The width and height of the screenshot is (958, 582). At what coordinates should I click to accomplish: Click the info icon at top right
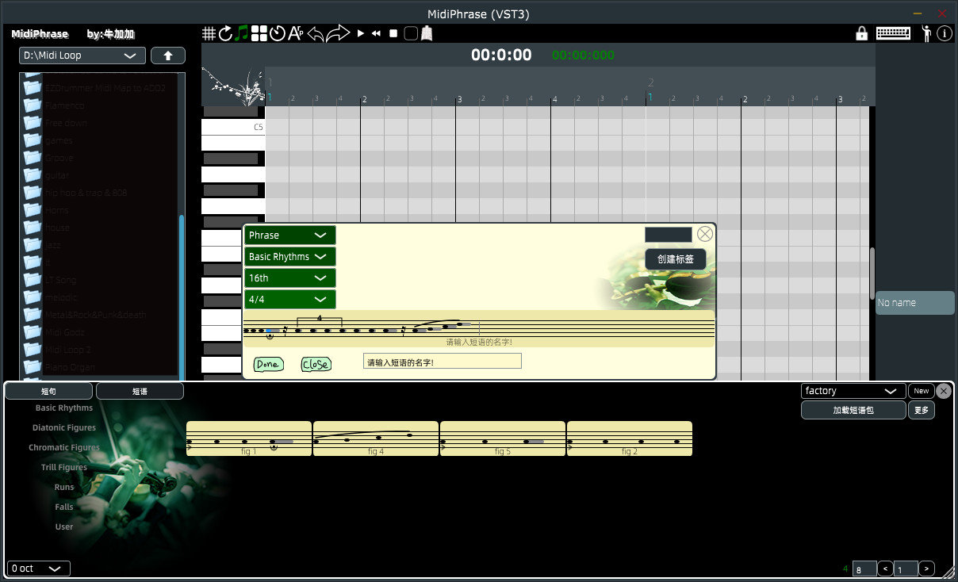tap(945, 33)
